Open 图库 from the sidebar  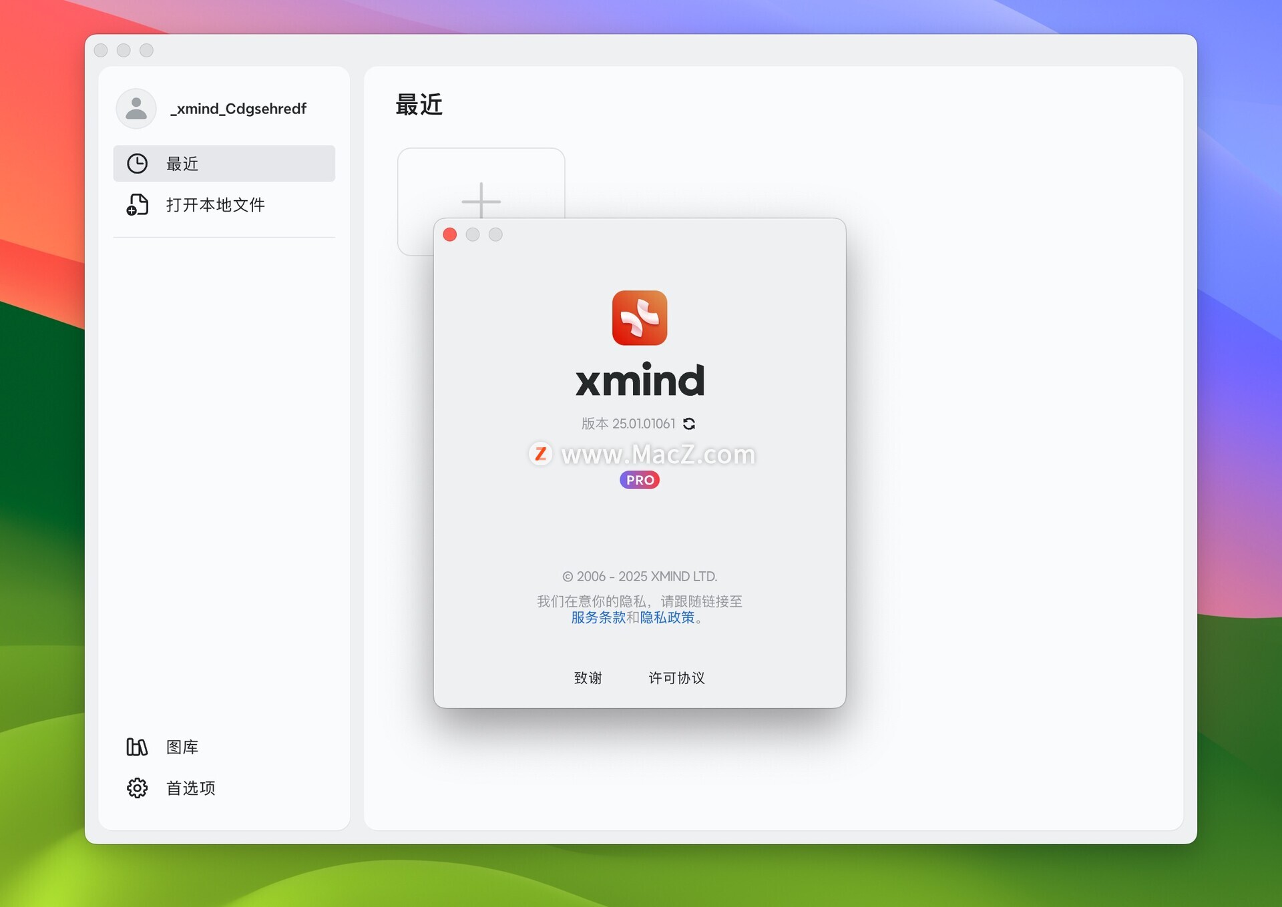[182, 747]
